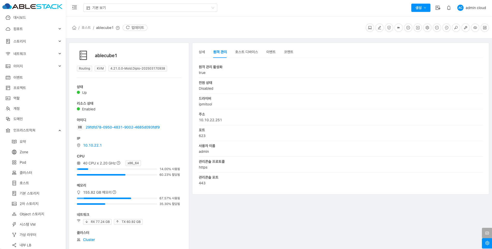Click the laptop console icon in host toolbar
This screenshot has width=492, height=249.
pyautogui.click(x=370, y=28)
